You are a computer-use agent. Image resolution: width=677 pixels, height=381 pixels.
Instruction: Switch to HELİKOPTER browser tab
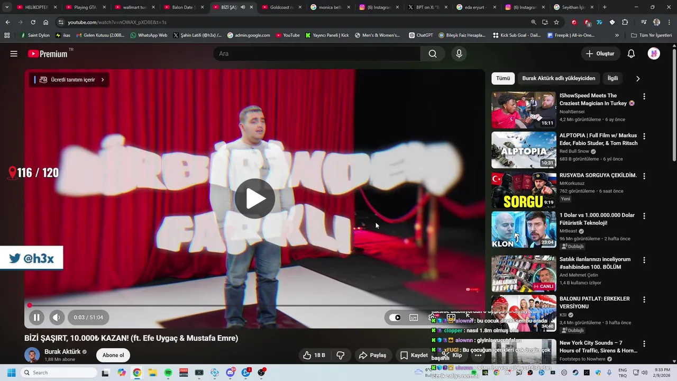click(x=36, y=7)
